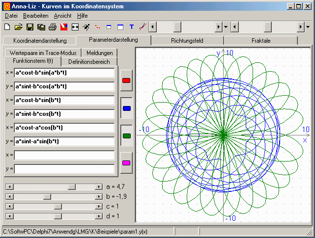Open the Definitionsbereich tab
The width and height of the screenshot is (315, 238).
89,62
